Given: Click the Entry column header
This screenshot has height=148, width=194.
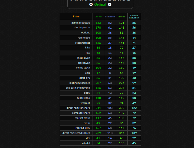Looking at the screenshot, I should pyautogui.click(x=76, y=17).
